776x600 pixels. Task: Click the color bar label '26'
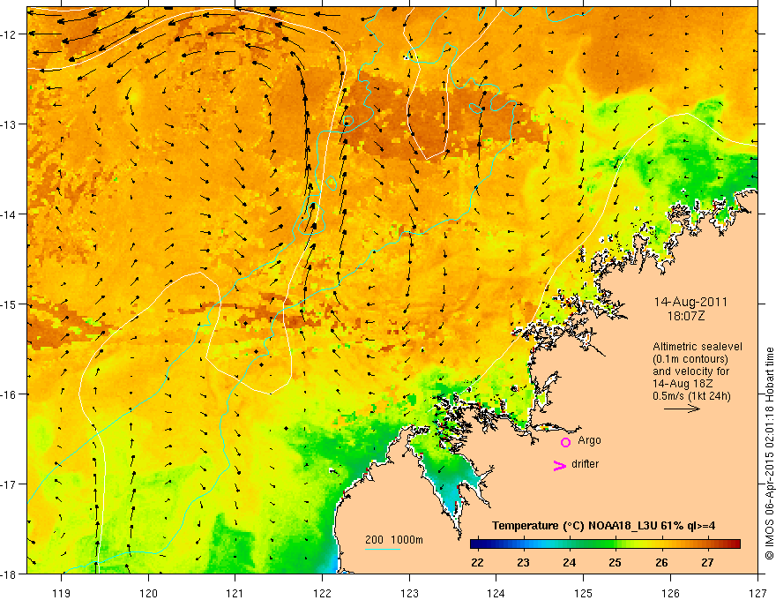pos(661,562)
